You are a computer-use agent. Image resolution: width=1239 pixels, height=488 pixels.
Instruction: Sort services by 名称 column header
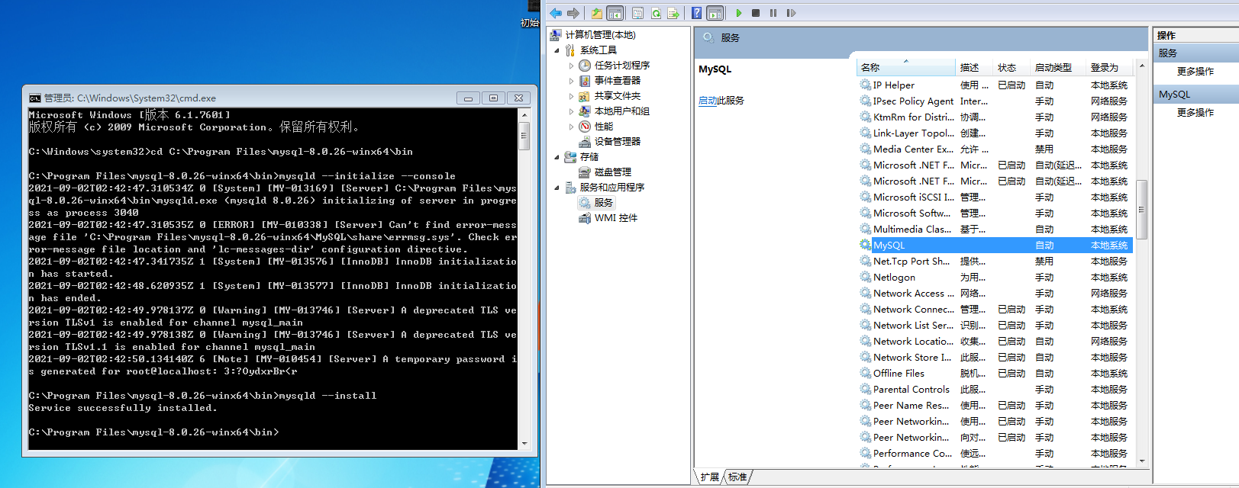(x=905, y=67)
